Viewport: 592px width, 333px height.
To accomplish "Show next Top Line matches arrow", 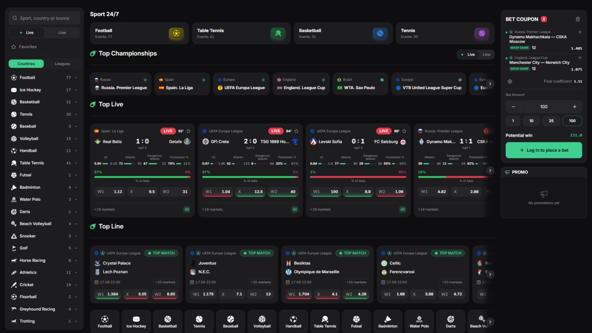I will click(x=490, y=274).
